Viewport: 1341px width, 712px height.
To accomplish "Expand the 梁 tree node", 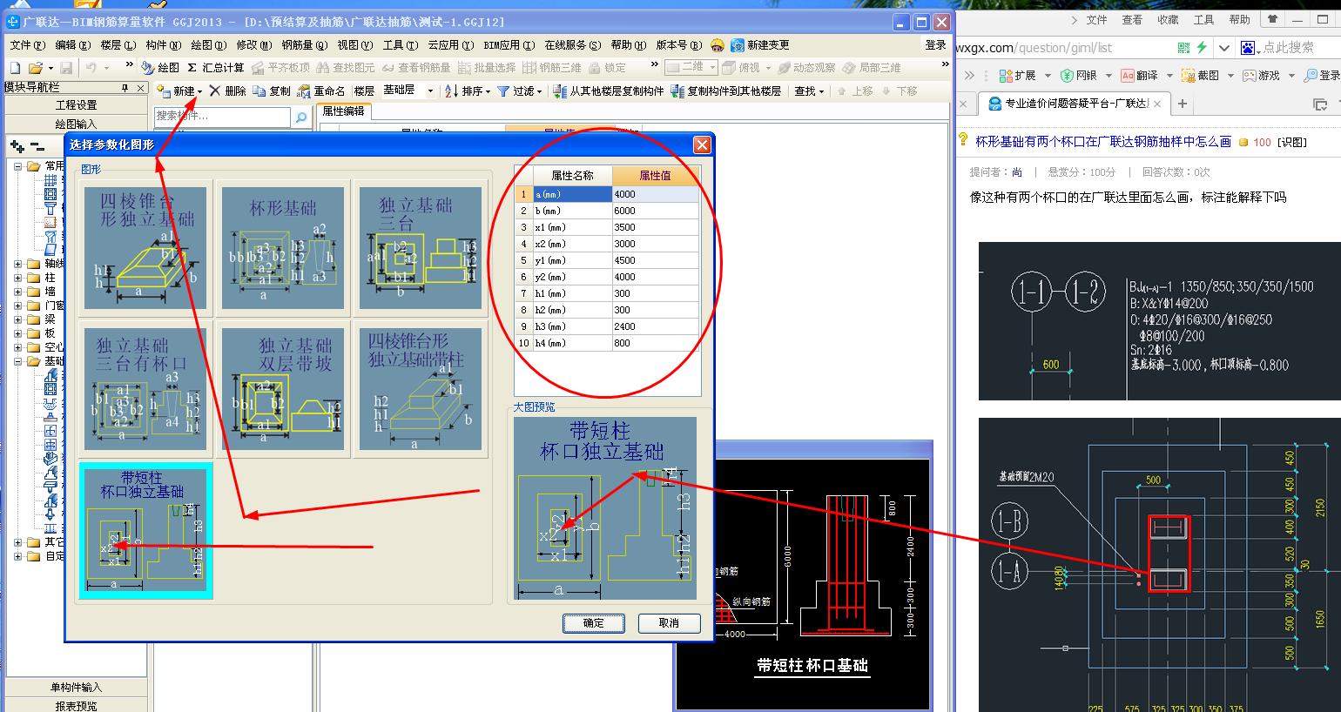I will 18,319.
